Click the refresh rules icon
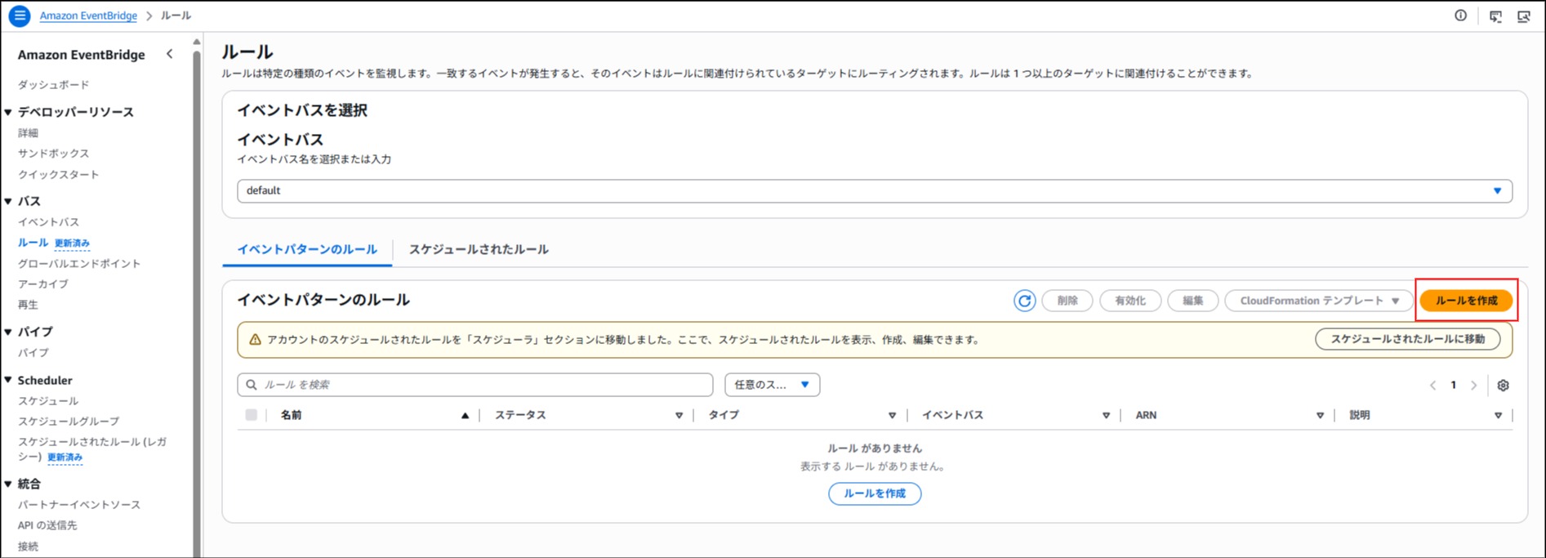1546x558 pixels. pos(1024,301)
